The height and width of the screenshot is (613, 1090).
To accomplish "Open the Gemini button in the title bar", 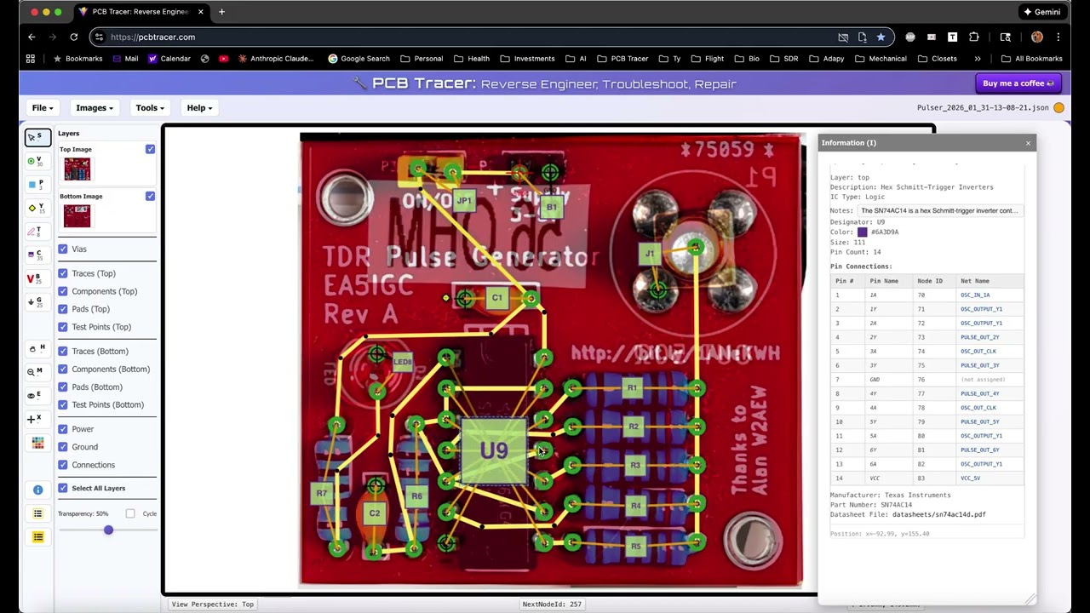I will click(1041, 12).
